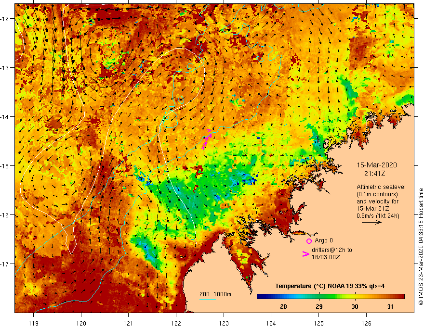Click the 0.5m/s velocity scale arrow
Screen dimensions: 424x327
(x=371, y=223)
